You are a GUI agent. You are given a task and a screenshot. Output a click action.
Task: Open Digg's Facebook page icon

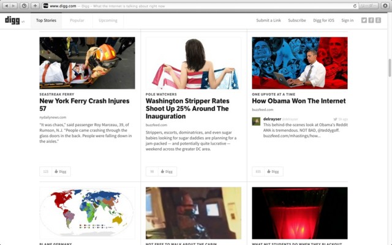[x=371, y=20]
